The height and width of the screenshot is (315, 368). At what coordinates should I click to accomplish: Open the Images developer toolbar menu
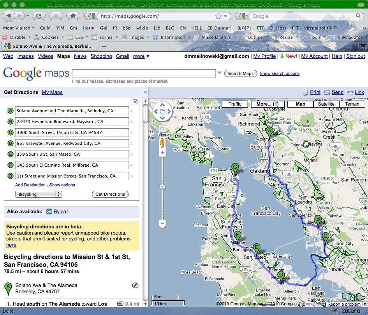pos(136,37)
